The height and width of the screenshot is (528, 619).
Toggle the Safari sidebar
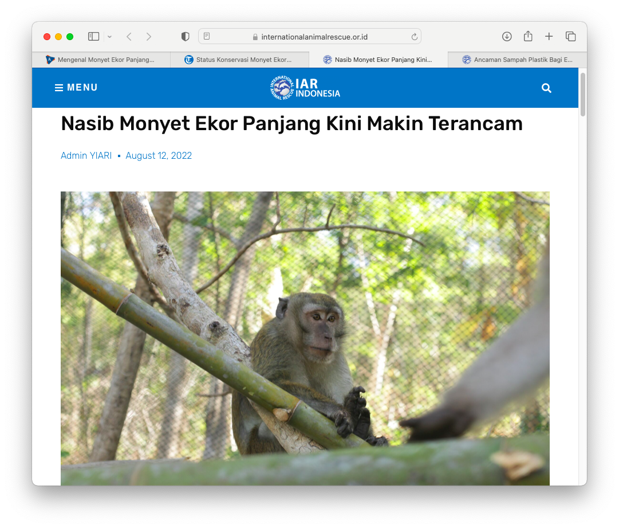point(93,36)
